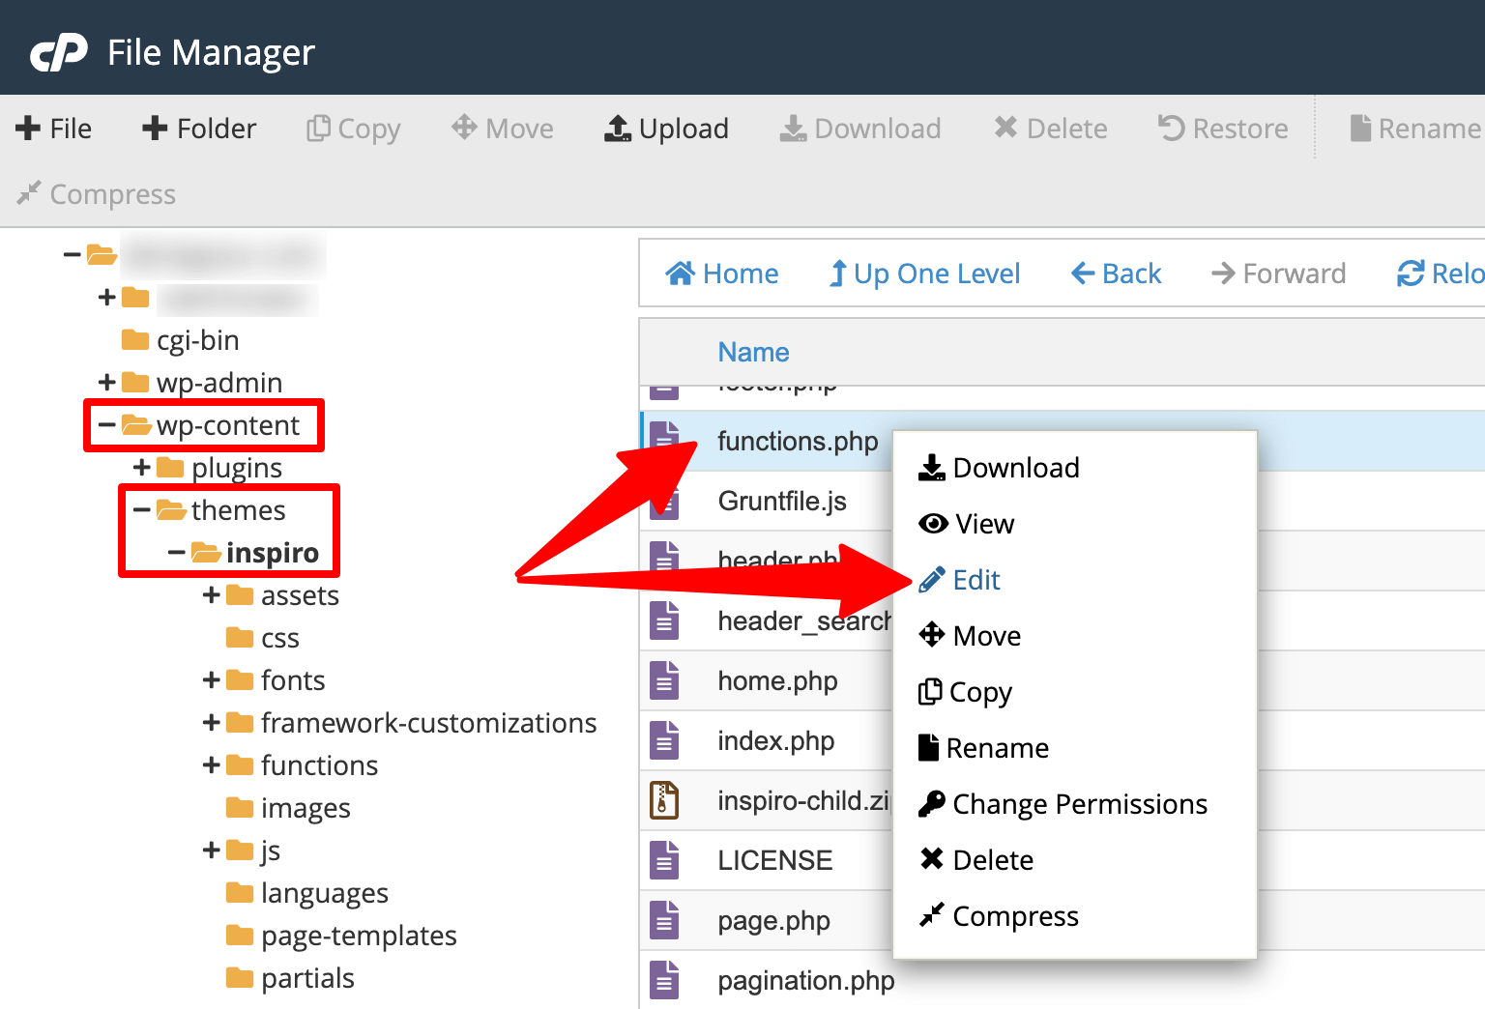Click the Home navigation icon
Viewport: 1485px width, 1009px height.
(721, 274)
